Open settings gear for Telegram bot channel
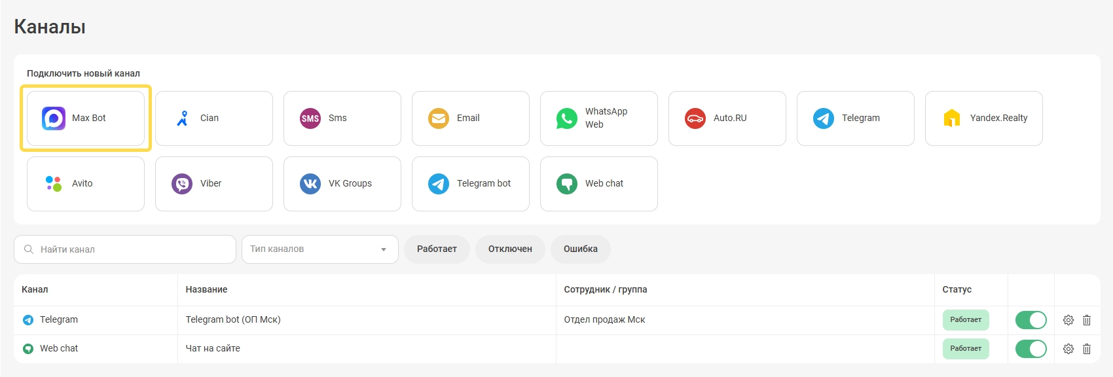 pyautogui.click(x=1068, y=320)
